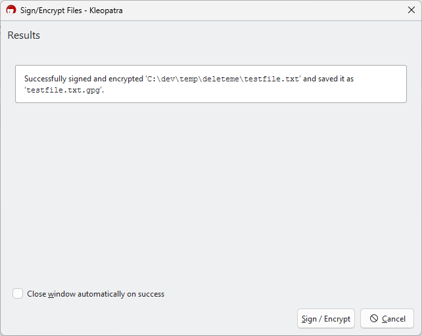422x336 pixels.
Task: Click the circle-slash icon on Cancel button
Action: click(374, 319)
